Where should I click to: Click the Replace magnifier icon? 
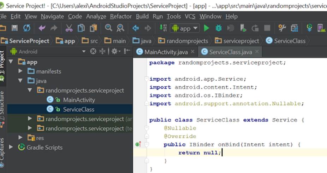click(x=120, y=28)
